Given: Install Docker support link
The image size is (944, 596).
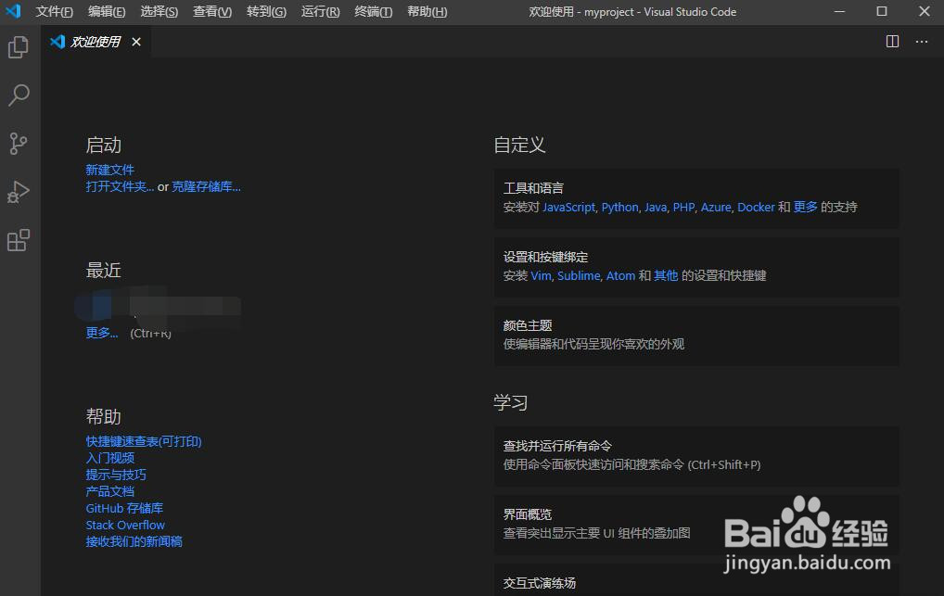Looking at the screenshot, I should tap(756, 207).
